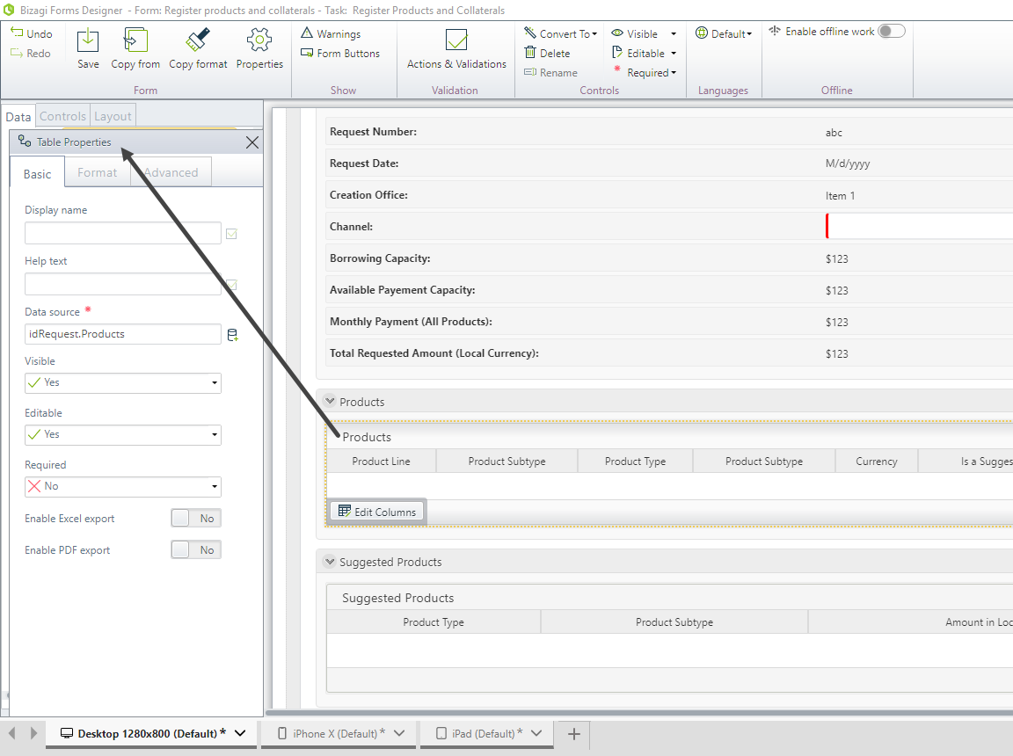Select the Format properties tab
The height and width of the screenshot is (756, 1013).
pyautogui.click(x=98, y=172)
